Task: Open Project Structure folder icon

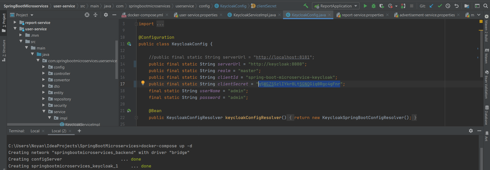Action: click(x=467, y=6)
